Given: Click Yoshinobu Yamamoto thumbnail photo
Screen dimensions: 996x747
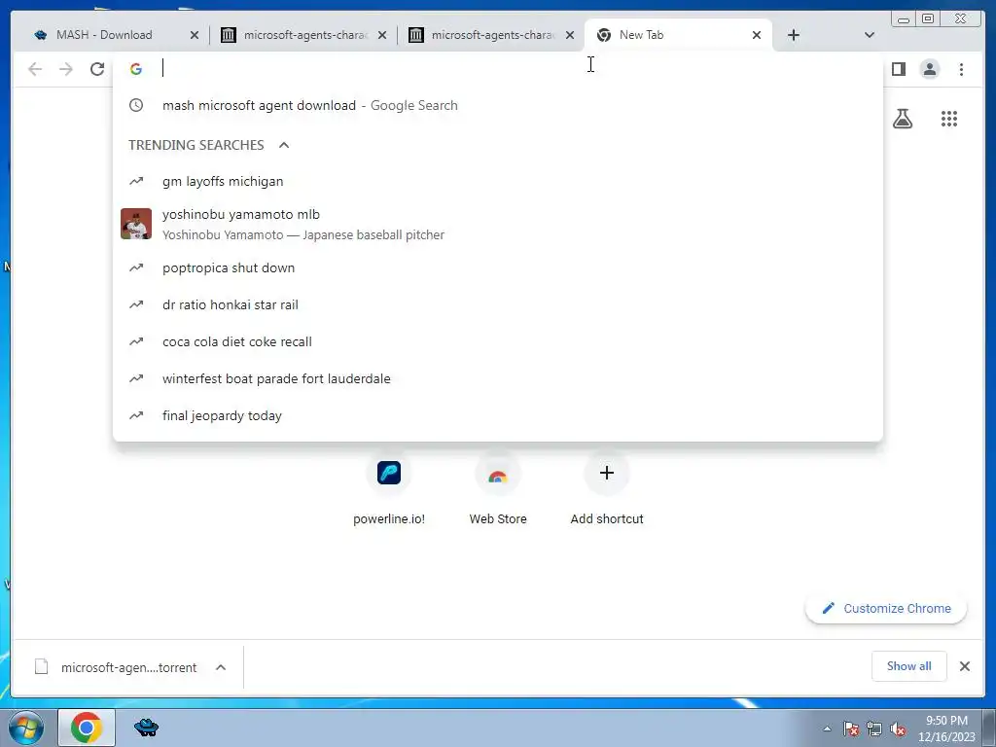Looking at the screenshot, I should tap(136, 224).
